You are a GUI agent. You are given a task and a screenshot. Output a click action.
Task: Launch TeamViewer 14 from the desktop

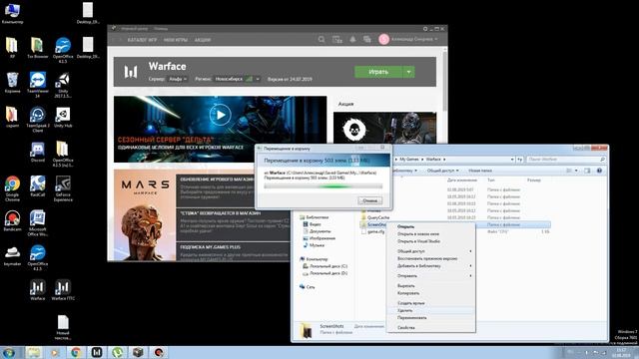pos(38,84)
